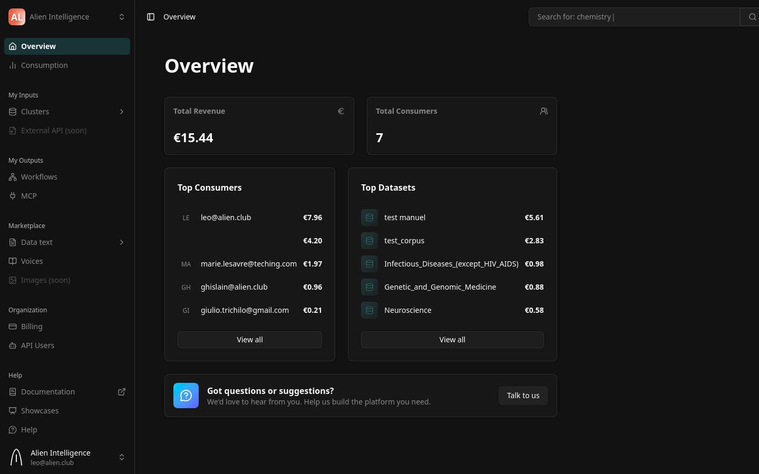Image resolution: width=759 pixels, height=474 pixels.
Task: Open the Voices marketplace icon
Action: (13, 261)
